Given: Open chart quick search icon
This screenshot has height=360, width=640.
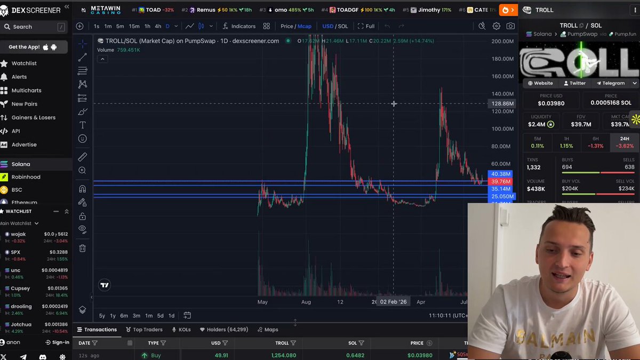Looking at the screenshot, I should (482, 26).
